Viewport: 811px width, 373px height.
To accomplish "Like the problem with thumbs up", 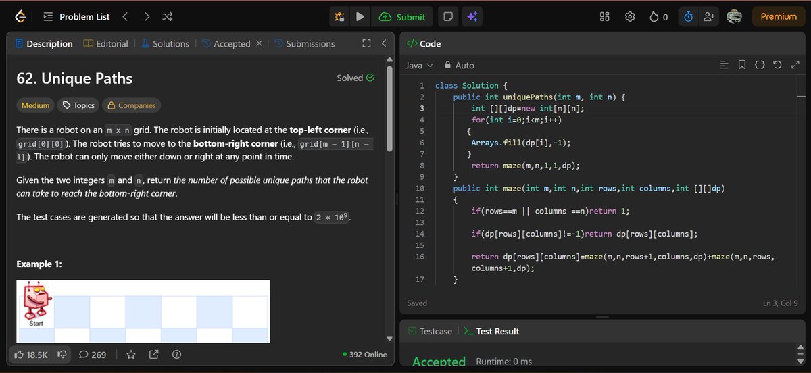I will coord(31,355).
